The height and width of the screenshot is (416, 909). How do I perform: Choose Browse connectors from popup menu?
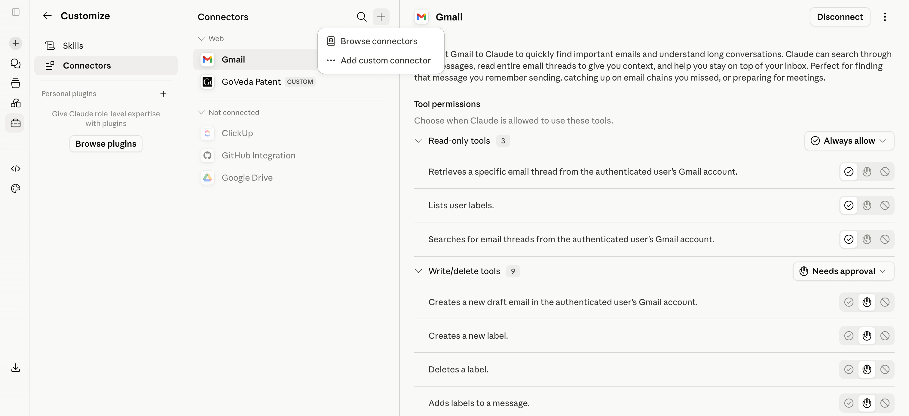[x=381, y=41]
